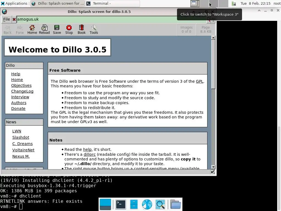
Task: Reload the page with the Reload icon
Action: (x=44, y=30)
